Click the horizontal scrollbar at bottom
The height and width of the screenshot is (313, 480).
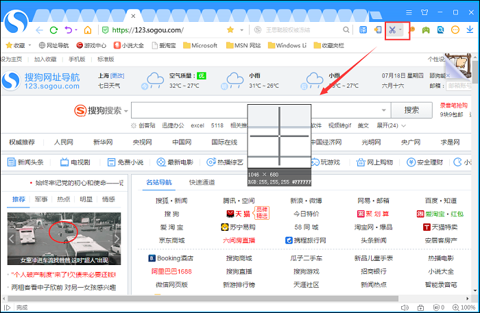point(203,299)
